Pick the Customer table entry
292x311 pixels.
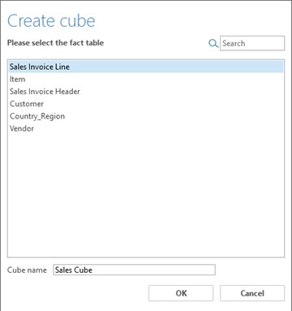[x=146, y=104]
